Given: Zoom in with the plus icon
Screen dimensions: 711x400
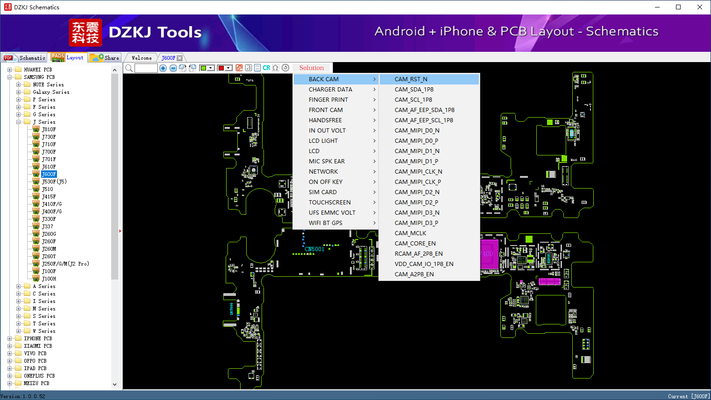Looking at the screenshot, I should pos(163,68).
